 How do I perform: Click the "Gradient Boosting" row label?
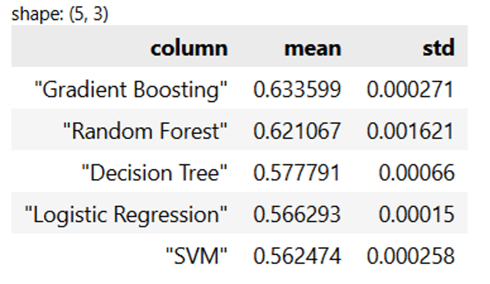pyautogui.click(x=131, y=89)
